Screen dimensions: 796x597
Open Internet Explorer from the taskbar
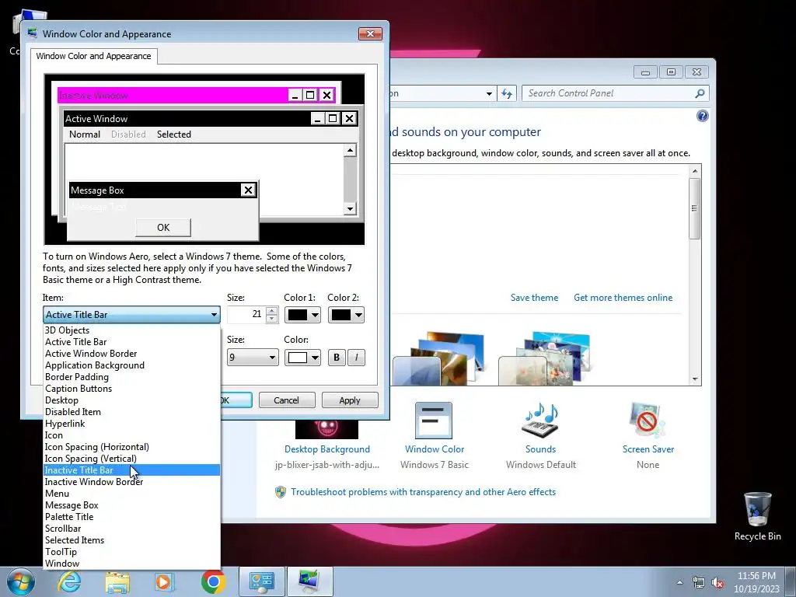click(69, 581)
